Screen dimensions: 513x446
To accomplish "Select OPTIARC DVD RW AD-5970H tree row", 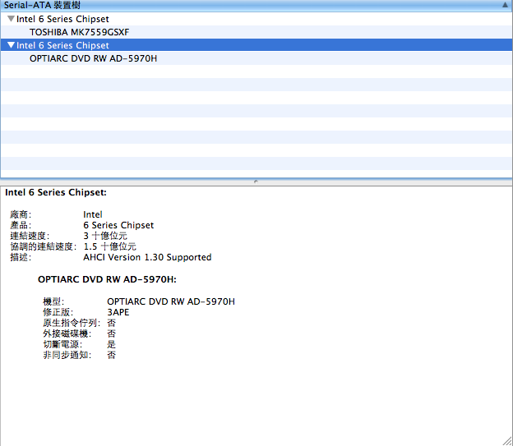I will point(256,58).
